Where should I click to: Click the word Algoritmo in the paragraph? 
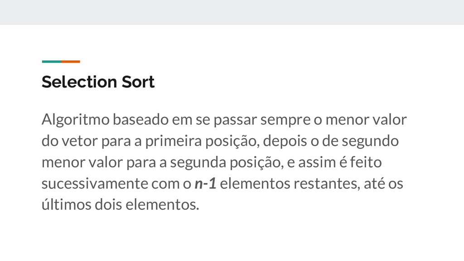point(76,120)
